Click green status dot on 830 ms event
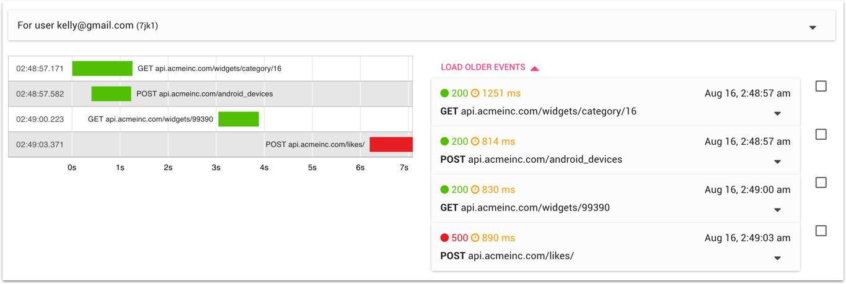Image resolution: width=846 pixels, height=284 pixels. pyautogui.click(x=444, y=190)
